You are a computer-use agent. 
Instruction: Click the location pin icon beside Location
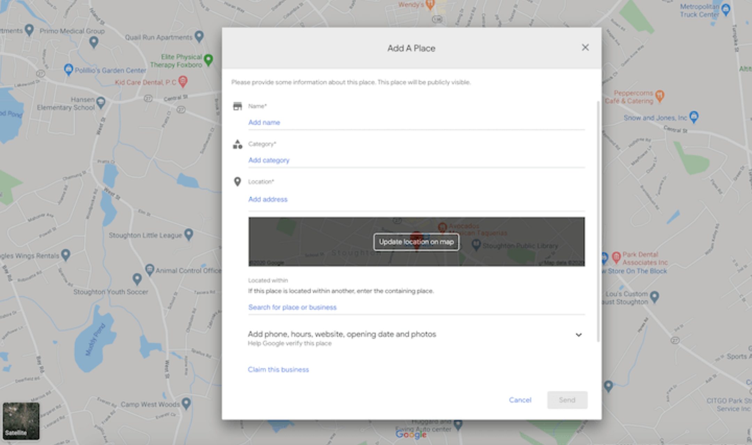(x=237, y=181)
